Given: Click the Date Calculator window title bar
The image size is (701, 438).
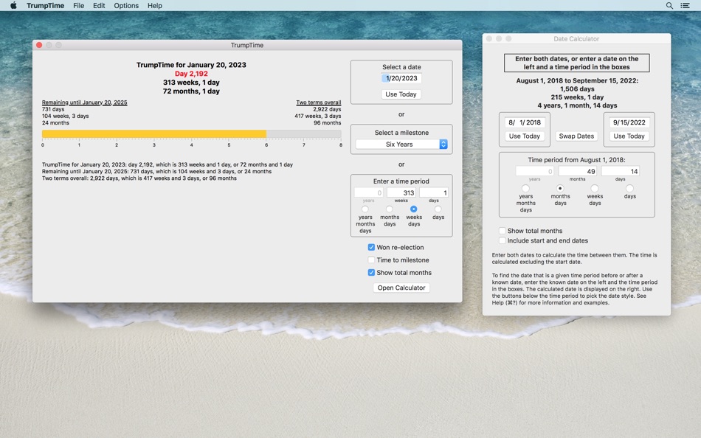Looking at the screenshot, I should [x=576, y=39].
